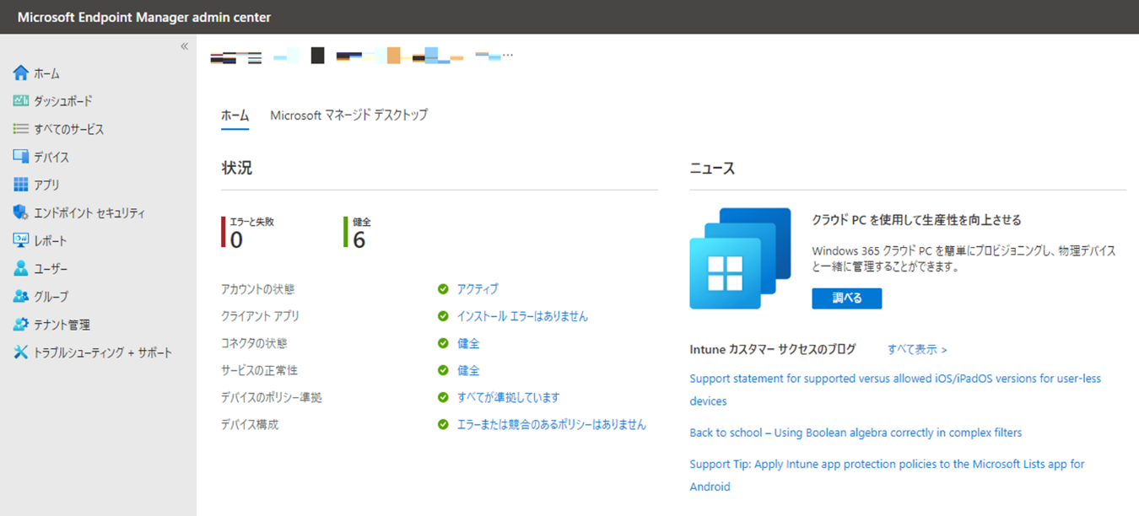
Task: Open the iOS/iPadOS support statement blog link
Action: click(x=895, y=390)
